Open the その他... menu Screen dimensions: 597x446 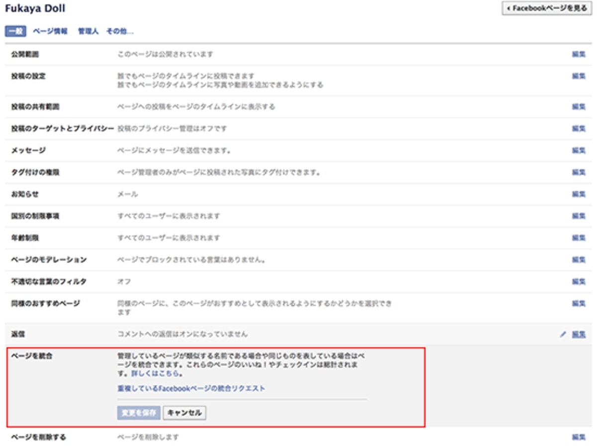click(119, 31)
